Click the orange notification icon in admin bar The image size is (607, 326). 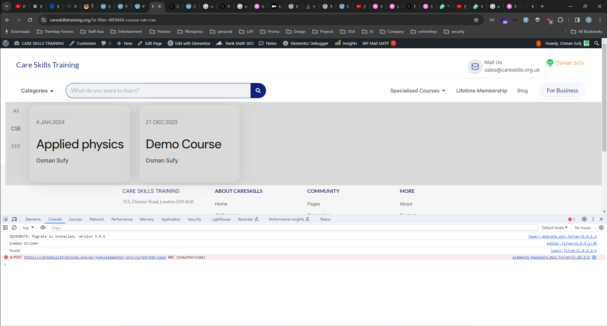point(538,43)
